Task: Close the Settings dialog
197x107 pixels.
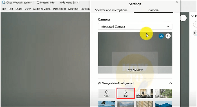Action: pos(177,2)
